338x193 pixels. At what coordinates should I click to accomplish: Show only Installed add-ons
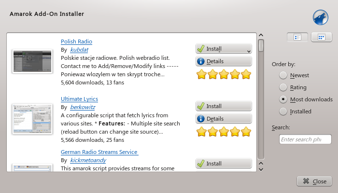click(296, 111)
